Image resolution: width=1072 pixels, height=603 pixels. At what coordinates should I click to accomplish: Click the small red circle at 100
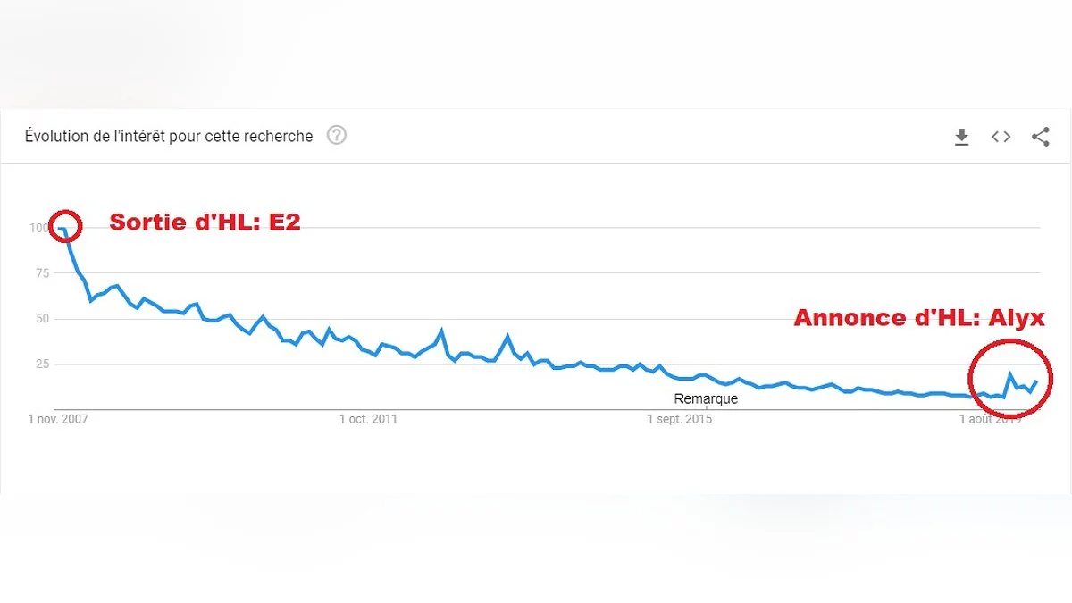click(65, 226)
